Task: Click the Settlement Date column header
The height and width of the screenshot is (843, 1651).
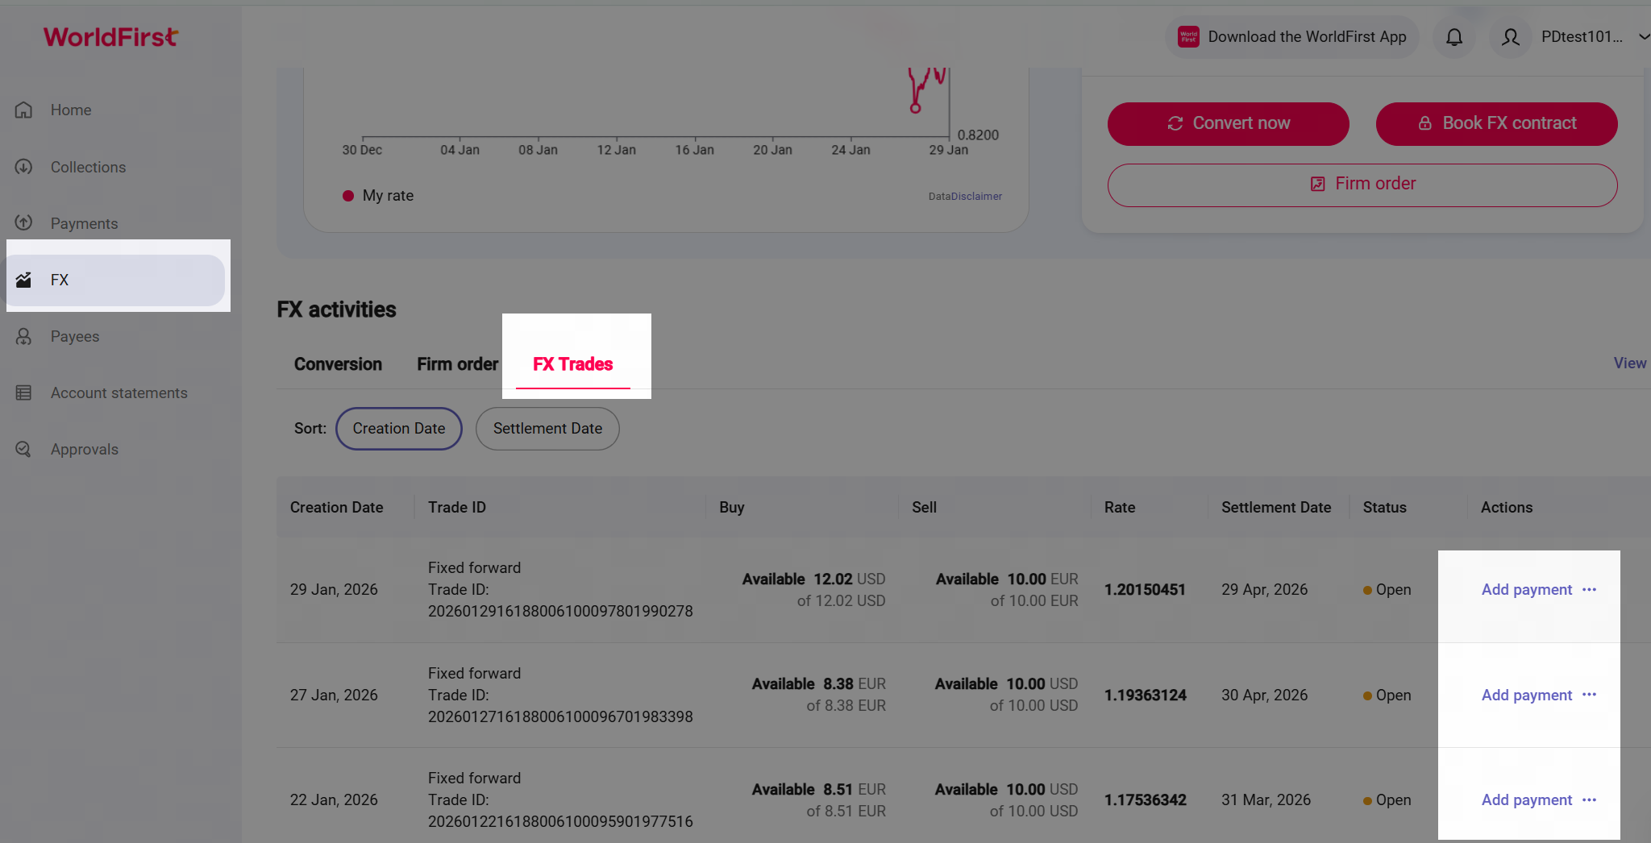Action: pos(1276,508)
